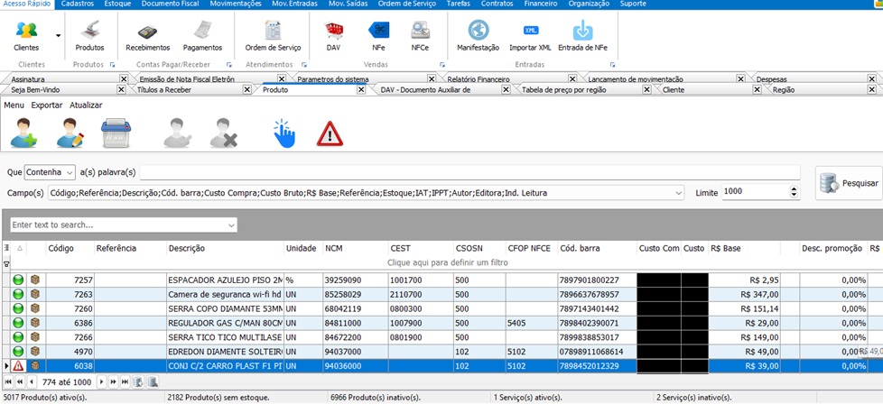Click the add new product icon
The height and width of the screenshot is (404, 883).
(23, 133)
